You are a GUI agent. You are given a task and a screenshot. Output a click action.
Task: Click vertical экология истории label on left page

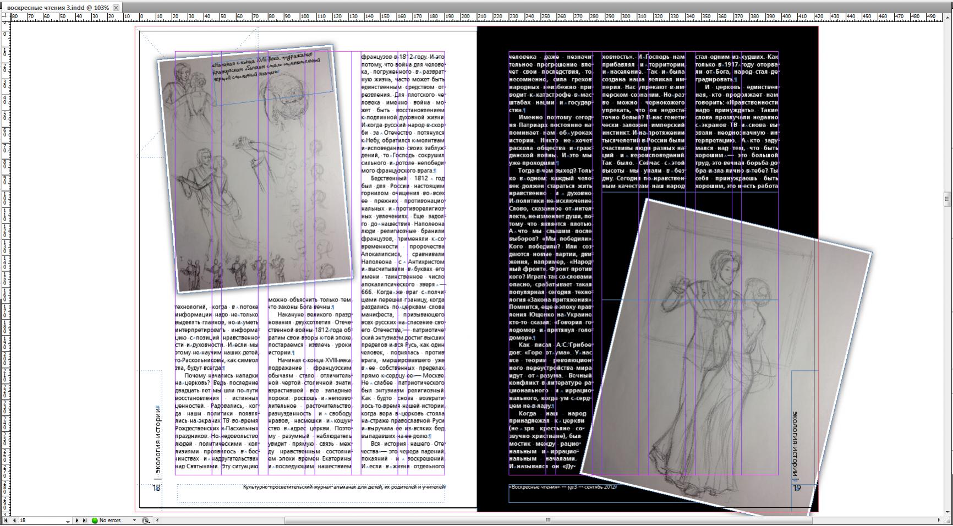158,441
